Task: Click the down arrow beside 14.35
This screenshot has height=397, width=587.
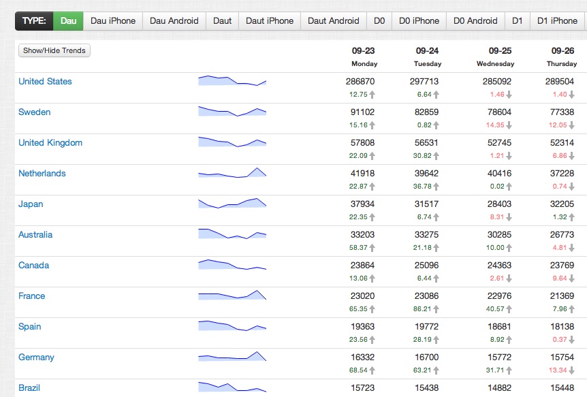Action: [x=509, y=125]
